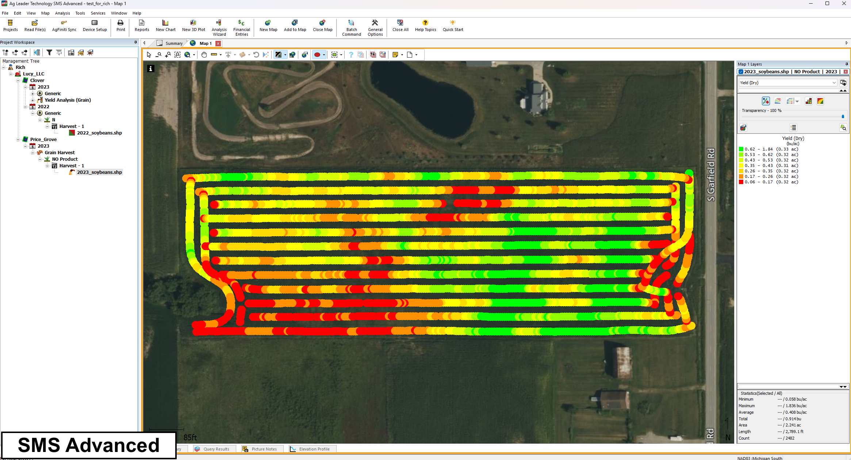Toggle the red spot selection tool
The image size is (851, 460).
pyautogui.click(x=317, y=55)
